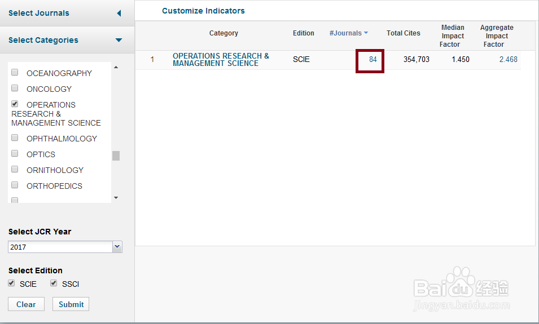Click the Aggregate Impact Factor column header

click(496, 35)
